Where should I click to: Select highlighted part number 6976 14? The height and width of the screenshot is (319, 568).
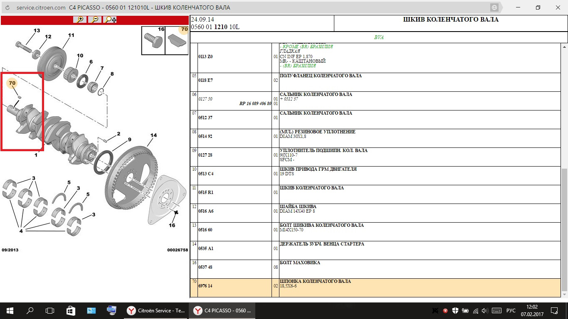point(205,286)
